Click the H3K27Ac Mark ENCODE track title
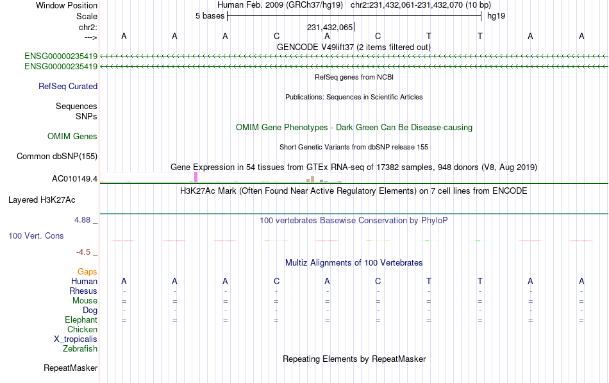 click(354, 191)
